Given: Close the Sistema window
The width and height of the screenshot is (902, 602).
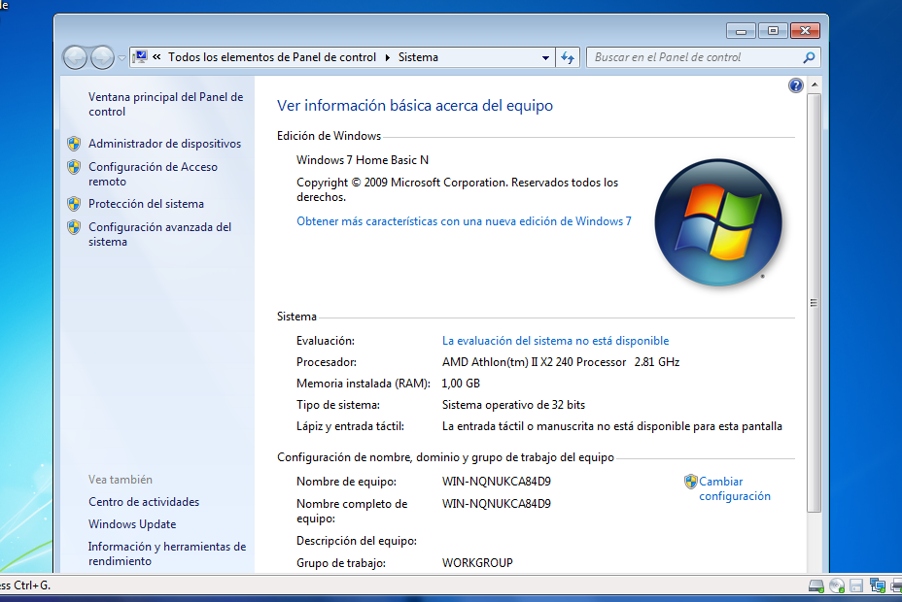Looking at the screenshot, I should [x=806, y=31].
